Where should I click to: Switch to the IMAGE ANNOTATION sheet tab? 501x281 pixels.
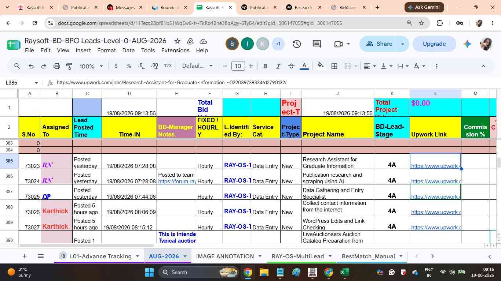[225, 256]
